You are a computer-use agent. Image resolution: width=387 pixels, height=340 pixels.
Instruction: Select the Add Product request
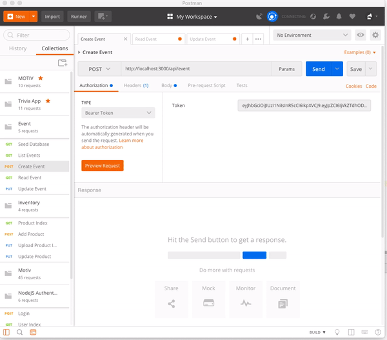[35, 234]
